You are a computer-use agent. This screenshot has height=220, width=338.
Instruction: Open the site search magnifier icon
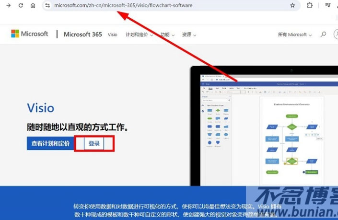pyautogui.click(x=323, y=34)
